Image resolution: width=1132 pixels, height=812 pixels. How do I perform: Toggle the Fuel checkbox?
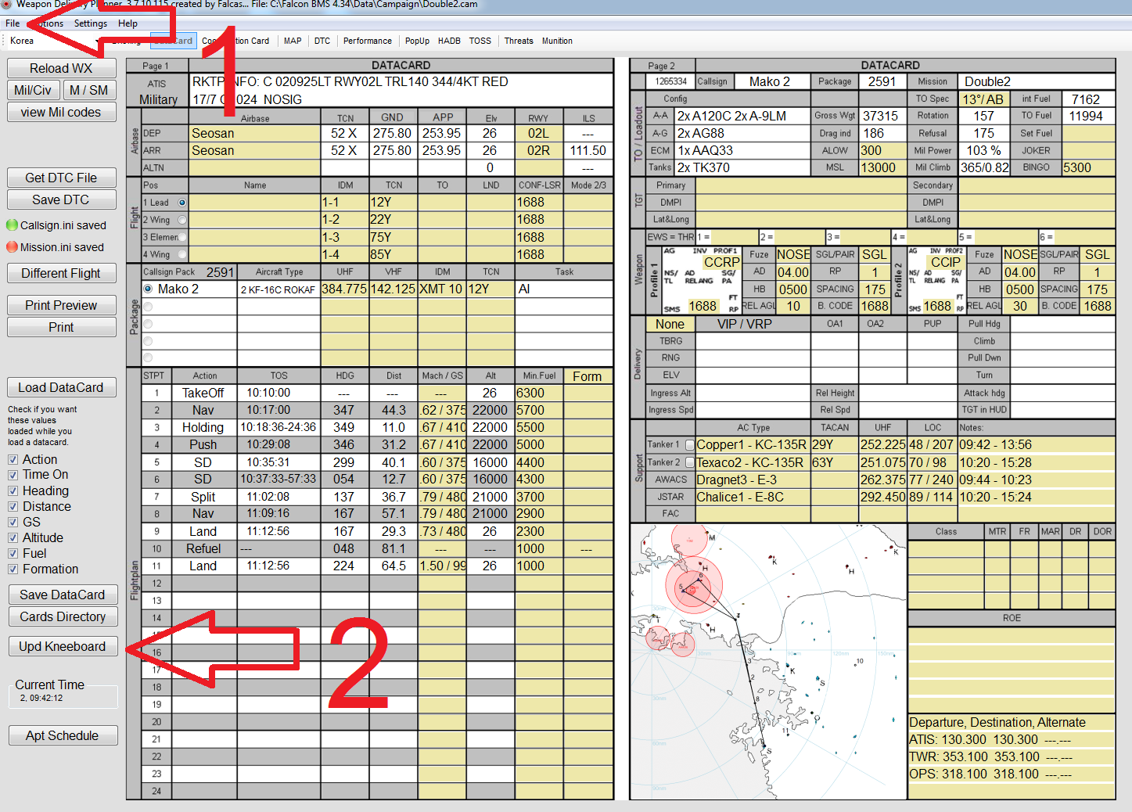[13, 554]
